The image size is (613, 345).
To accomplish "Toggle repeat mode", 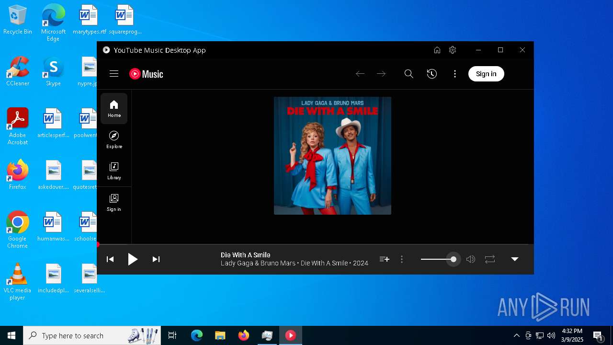I will (x=490, y=259).
